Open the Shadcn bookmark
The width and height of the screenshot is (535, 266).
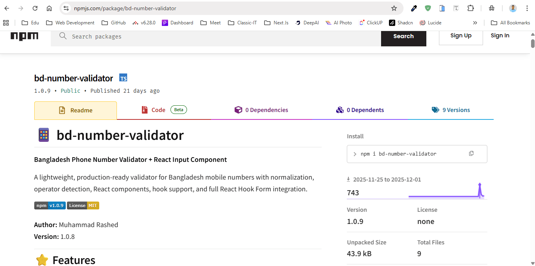click(401, 23)
